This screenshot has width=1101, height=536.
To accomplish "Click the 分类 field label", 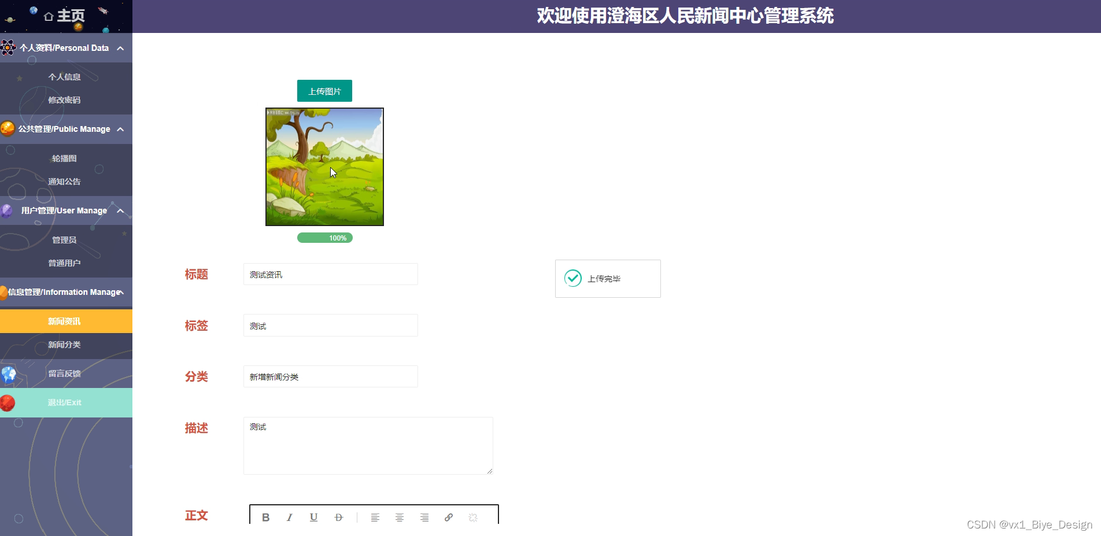I will (196, 376).
